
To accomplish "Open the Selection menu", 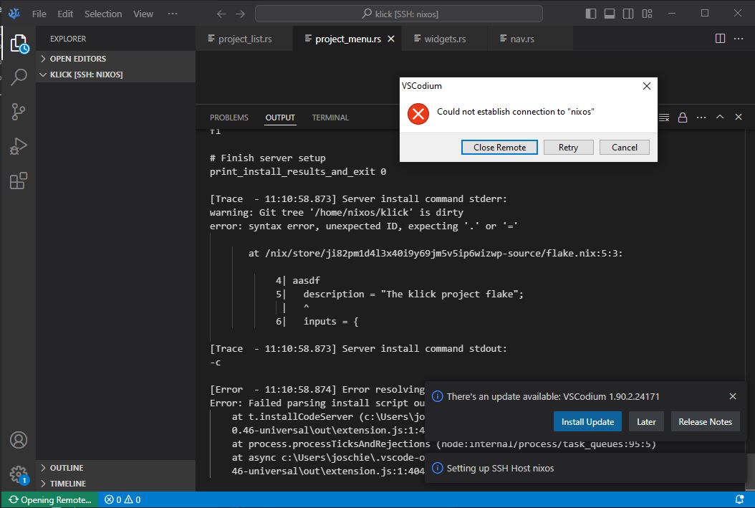I will pos(102,13).
